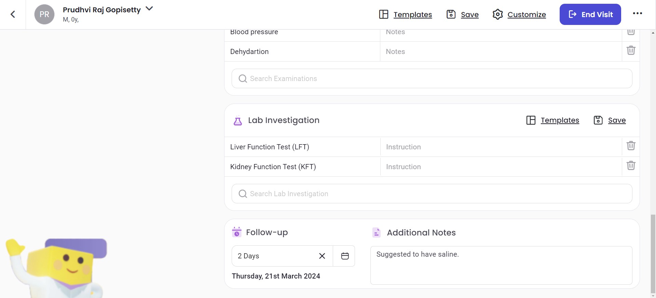Open the 2 Days follow-up field
The image size is (656, 298).
click(273, 256)
